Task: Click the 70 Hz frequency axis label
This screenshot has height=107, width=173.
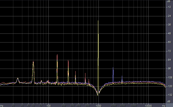Action: (41, 105)
